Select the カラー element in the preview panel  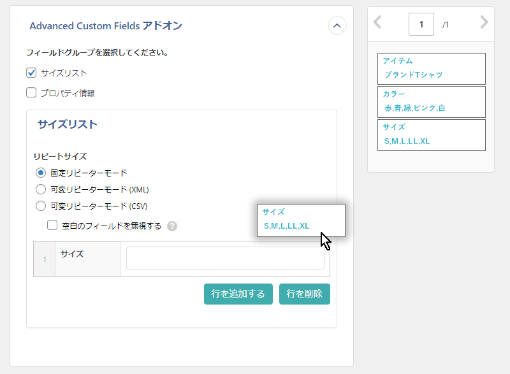tap(432, 102)
